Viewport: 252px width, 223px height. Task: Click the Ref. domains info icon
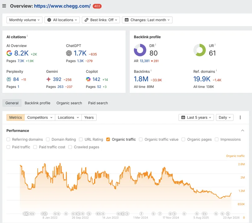[x=216, y=70]
